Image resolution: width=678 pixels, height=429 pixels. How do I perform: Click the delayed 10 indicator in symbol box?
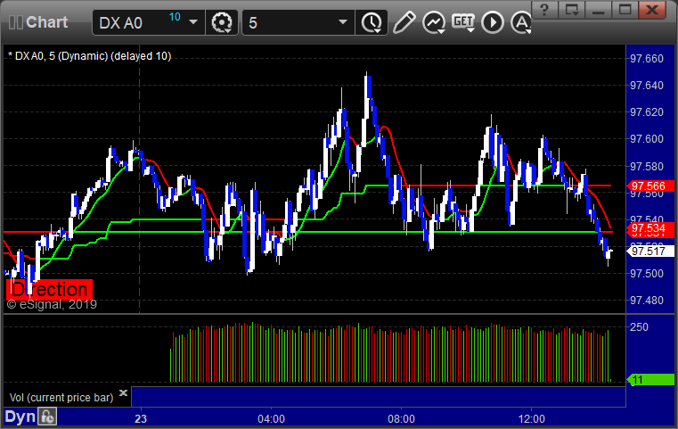[x=175, y=17]
